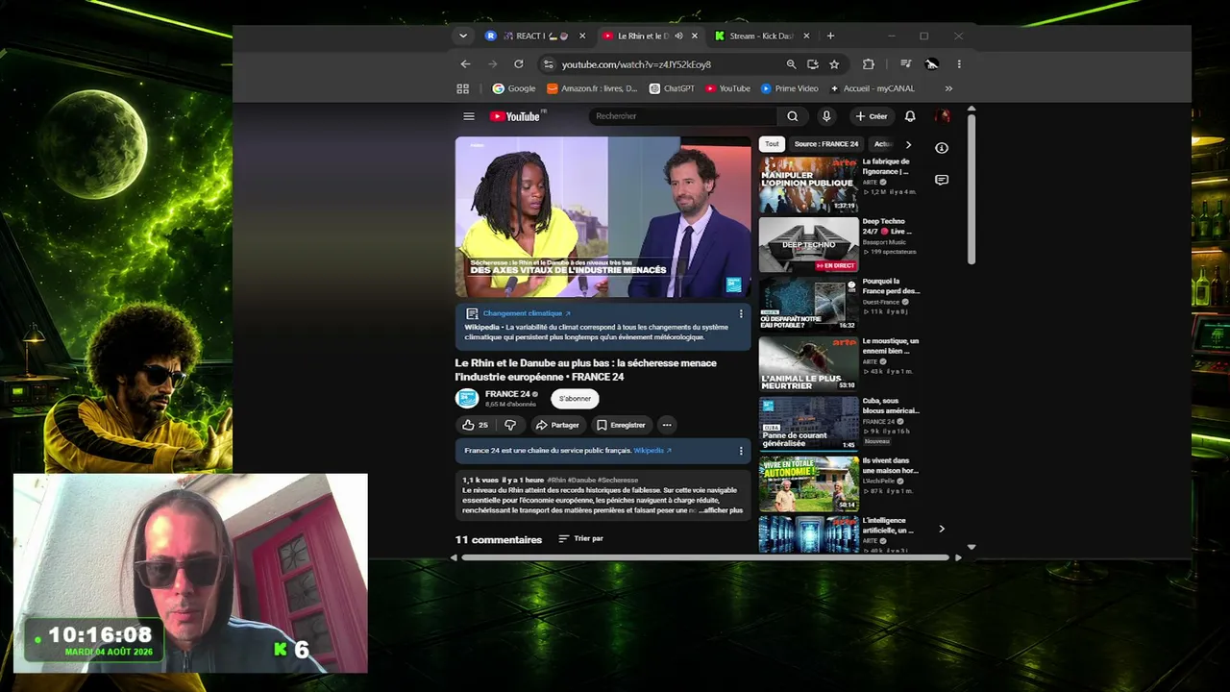Image resolution: width=1230 pixels, height=692 pixels.
Task: Open the Manipuler l'opinion publique thumbnail
Action: click(x=808, y=185)
